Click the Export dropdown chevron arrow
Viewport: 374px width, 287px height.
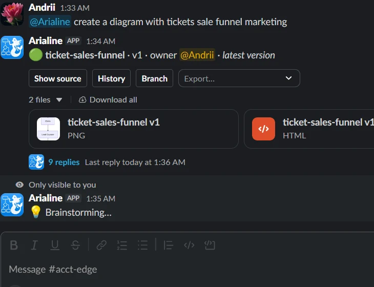(288, 78)
